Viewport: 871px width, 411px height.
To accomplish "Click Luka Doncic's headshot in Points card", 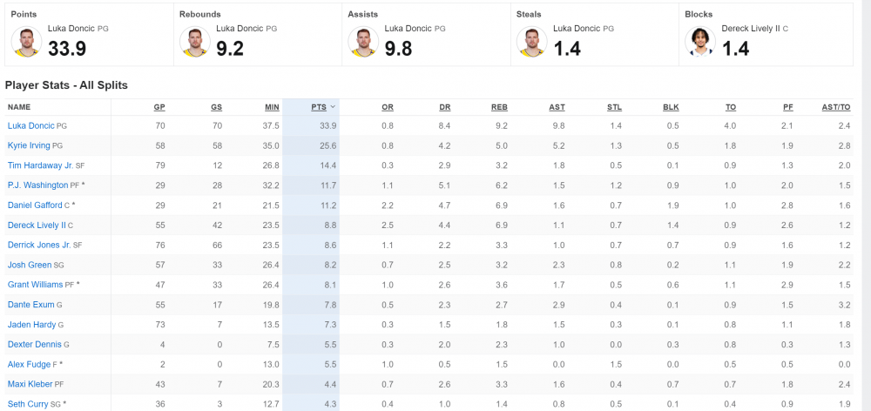I will (27, 42).
